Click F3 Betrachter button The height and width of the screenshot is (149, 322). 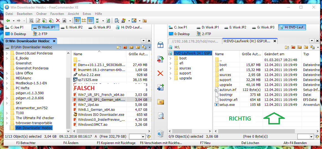pos(26,143)
